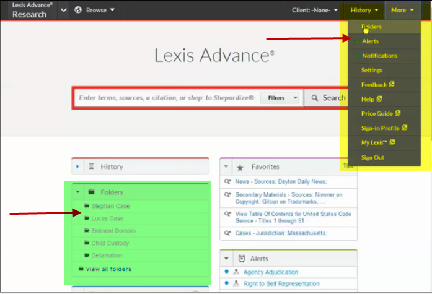Open the Defamation folder
This screenshot has height=294, width=432.
tap(107, 256)
